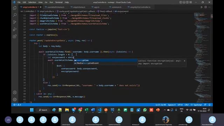
Task: Open the Accounts menu icon
Action: click(15, 92)
